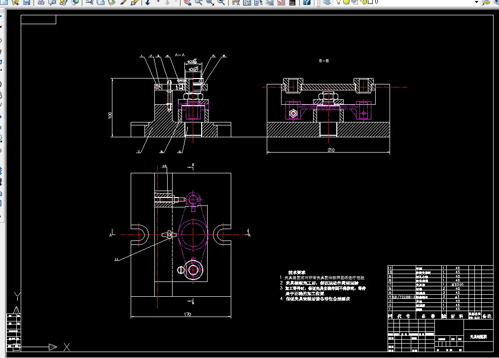Screen dimensions: 499x358
Task: Click the Save floppy disk icon
Action: tap(26, 2)
